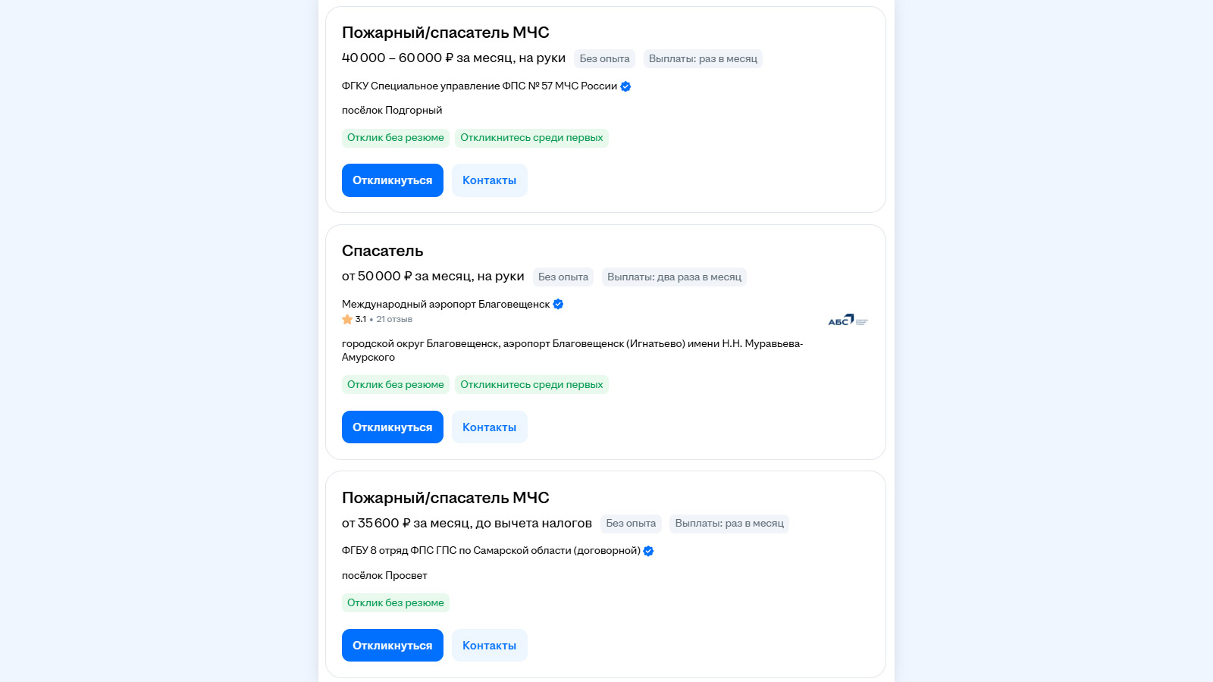Screen dimensions: 1213x682
Task: Open the third vacancy title Пожарный/спасатель МЧС
Action: (445, 498)
